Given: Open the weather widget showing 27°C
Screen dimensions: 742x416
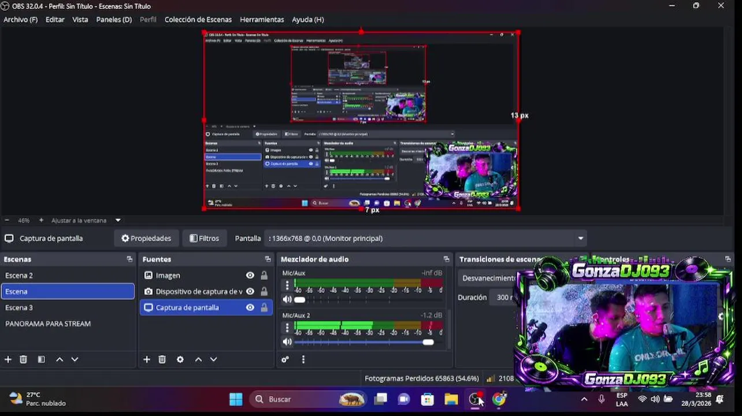Looking at the screenshot, I should pos(38,399).
